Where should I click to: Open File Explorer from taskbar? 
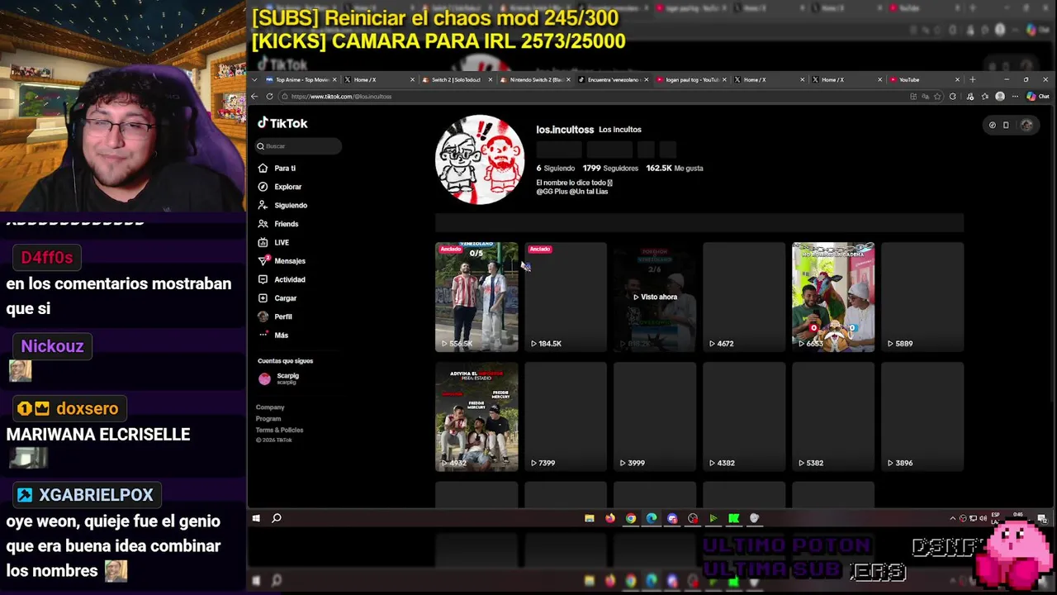(x=590, y=518)
